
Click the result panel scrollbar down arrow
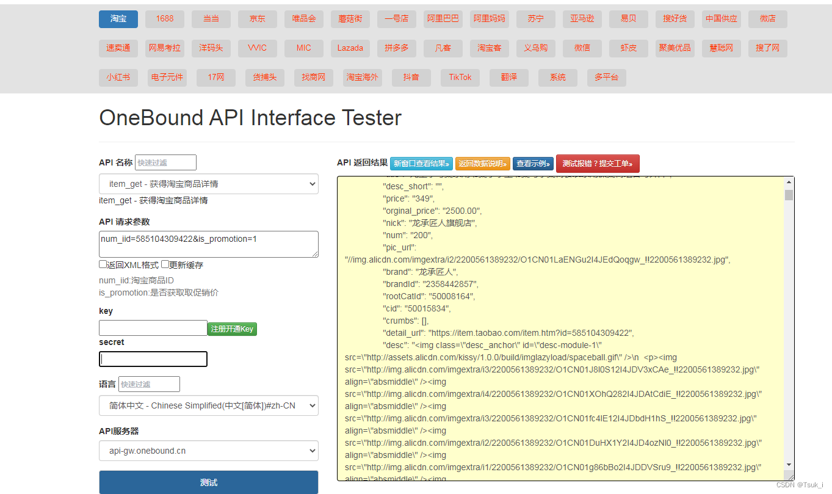tap(789, 465)
